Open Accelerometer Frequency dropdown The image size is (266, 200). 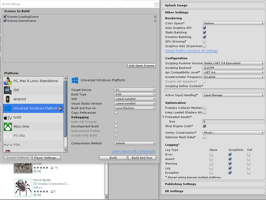(233, 77)
